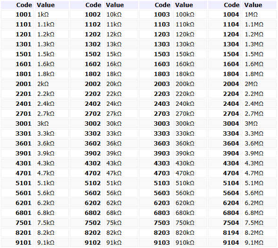Screen dimensions: 278x248
Task: Click the 2.4MΩ value cell
Action: 260,104
